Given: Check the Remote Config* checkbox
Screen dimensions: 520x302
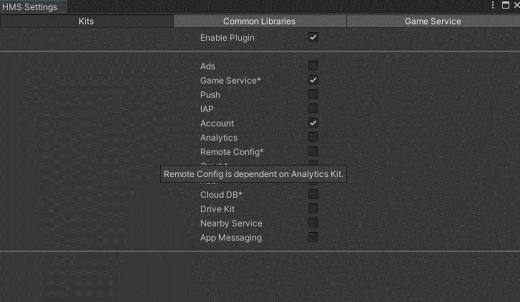Looking at the screenshot, I should [x=313, y=151].
